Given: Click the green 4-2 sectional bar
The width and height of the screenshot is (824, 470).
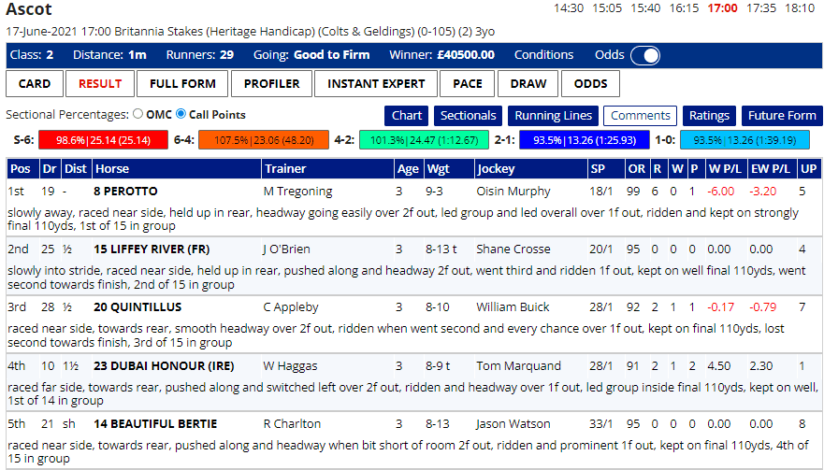Looking at the screenshot, I should 424,140.
